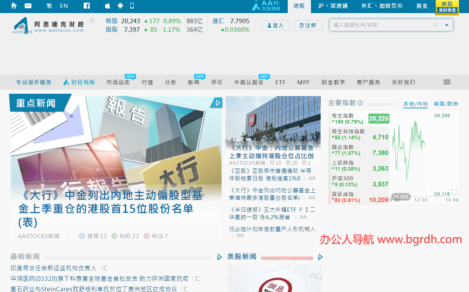Click the mobile phone version icon
Viewport: 469px width, 292px height.
pyautogui.click(x=132, y=6)
